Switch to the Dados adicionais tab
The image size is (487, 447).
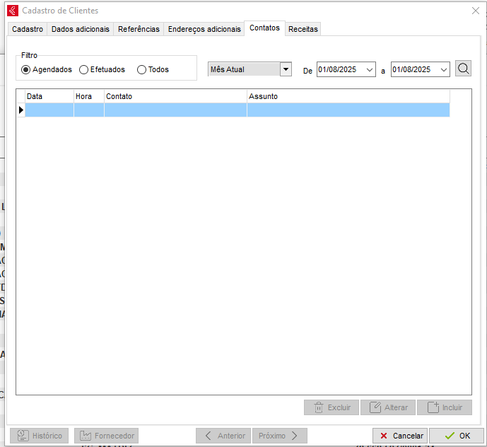[x=81, y=29]
